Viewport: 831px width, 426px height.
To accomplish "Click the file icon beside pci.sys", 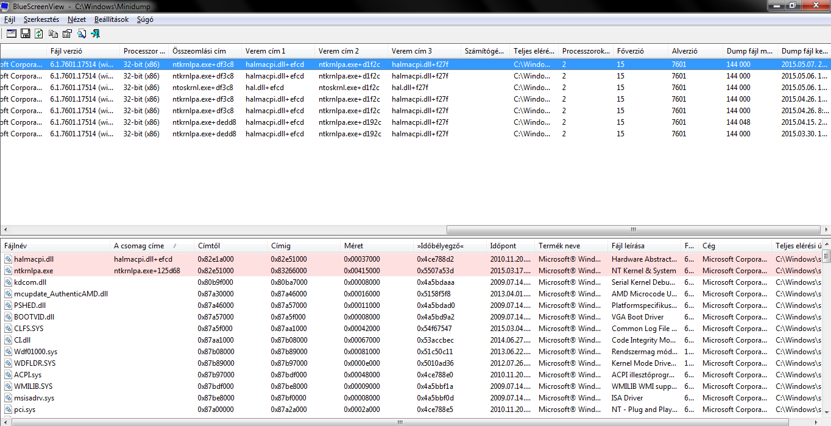I will pos(9,410).
